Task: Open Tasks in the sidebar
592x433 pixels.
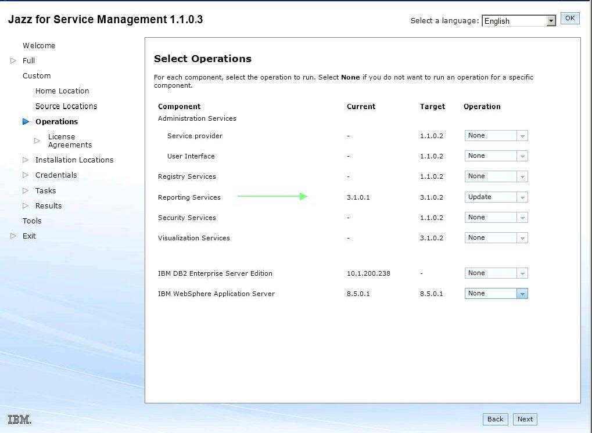Action: (x=46, y=190)
